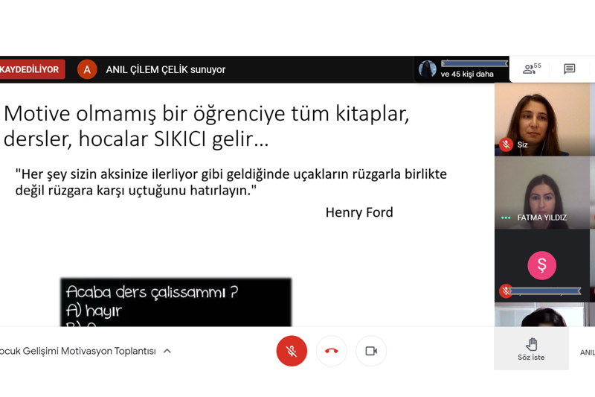Image resolution: width=595 pixels, height=397 pixels.
Task: Click the blackboard image on the slide
Action: click(176, 302)
